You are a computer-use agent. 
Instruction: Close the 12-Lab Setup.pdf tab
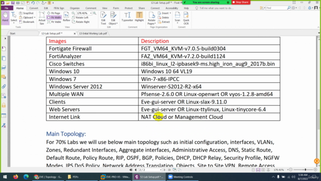[x=75, y=34]
